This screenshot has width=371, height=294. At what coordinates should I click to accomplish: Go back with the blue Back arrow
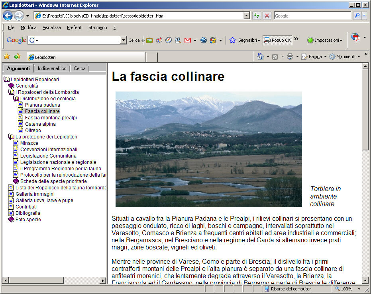(8, 16)
